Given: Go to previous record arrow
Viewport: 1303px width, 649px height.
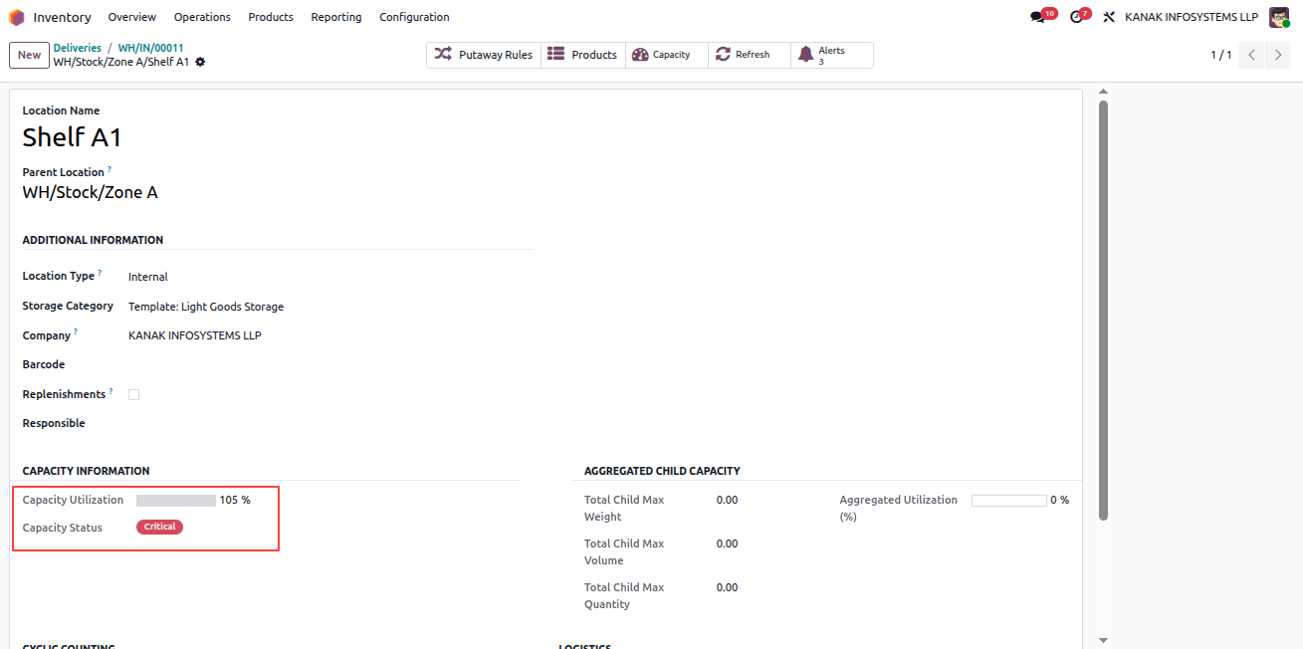Looking at the screenshot, I should coord(1252,55).
